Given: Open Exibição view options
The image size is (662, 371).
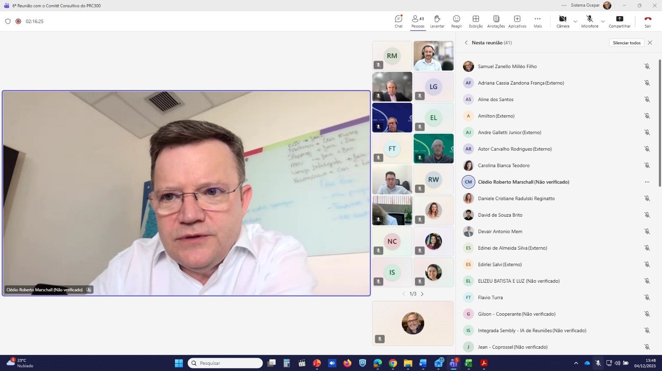Looking at the screenshot, I should point(475,21).
